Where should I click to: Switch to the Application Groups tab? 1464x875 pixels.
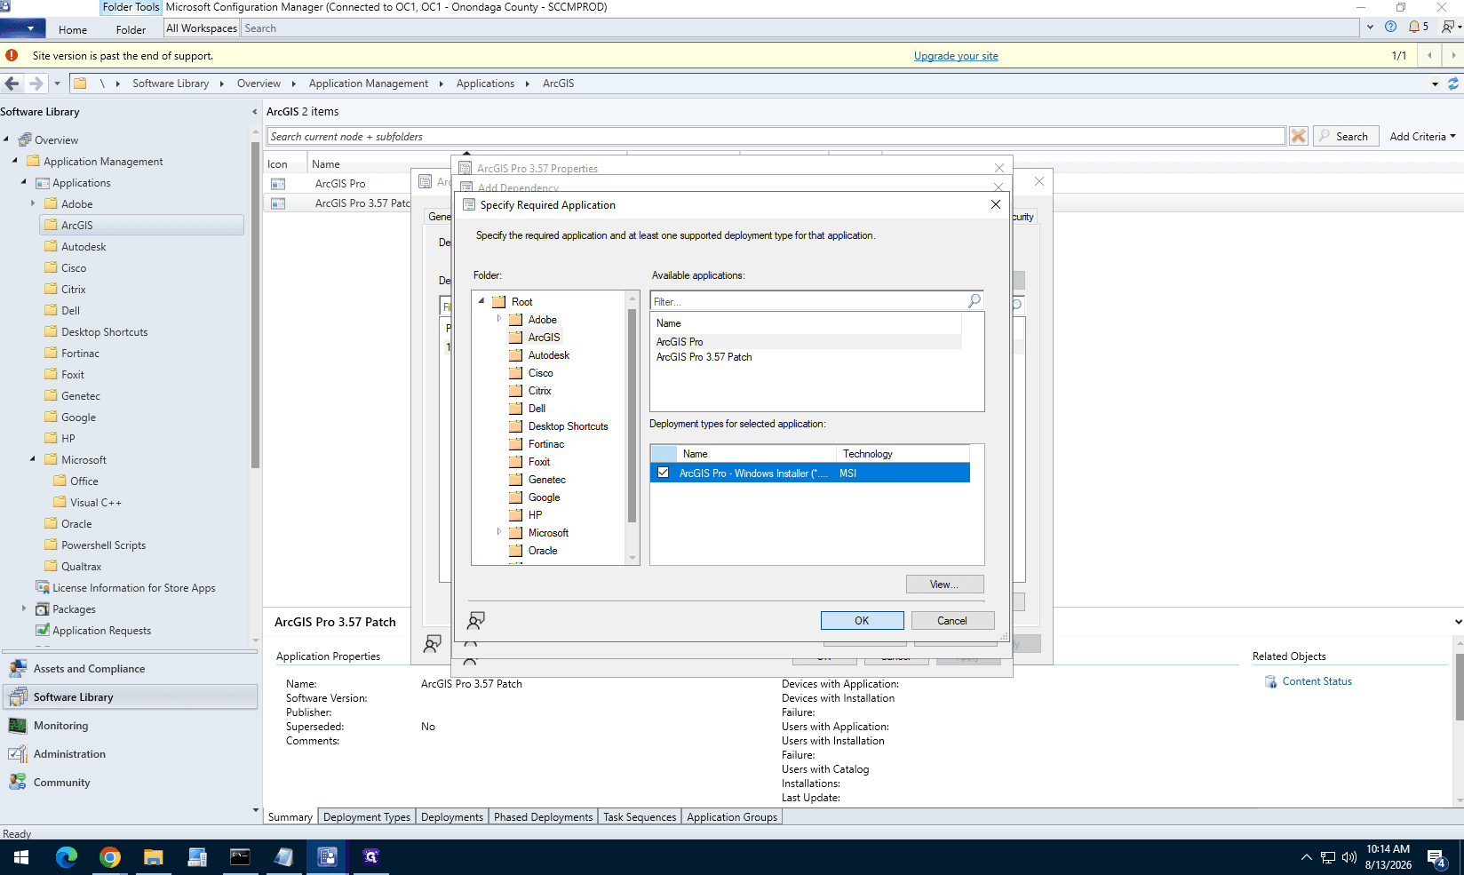click(732, 816)
